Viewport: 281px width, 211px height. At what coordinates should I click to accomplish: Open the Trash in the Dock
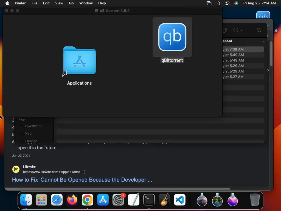(x=255, y=200)
